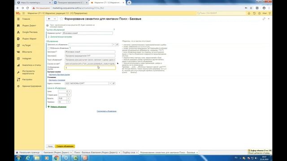The image size is (287, 161).
Task: Click Скопировать объявление link
Action: (x=107, y=111)
